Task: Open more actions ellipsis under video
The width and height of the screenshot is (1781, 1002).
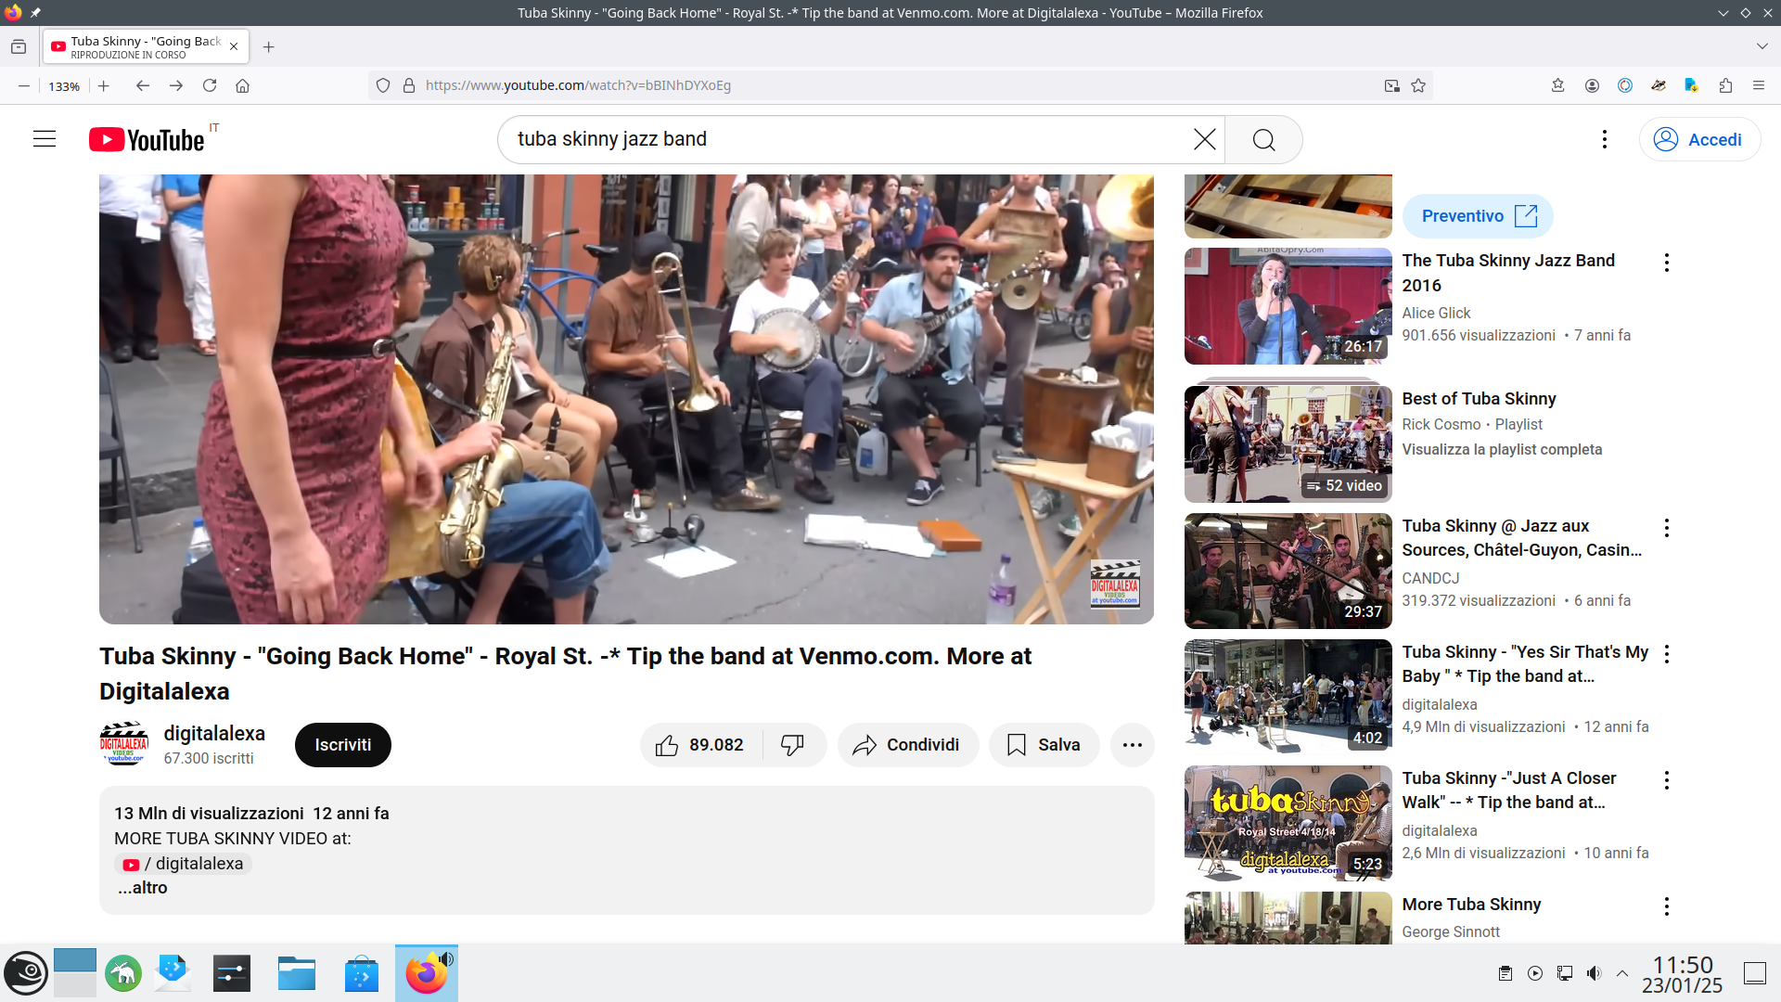Action: coord(1132,745)
